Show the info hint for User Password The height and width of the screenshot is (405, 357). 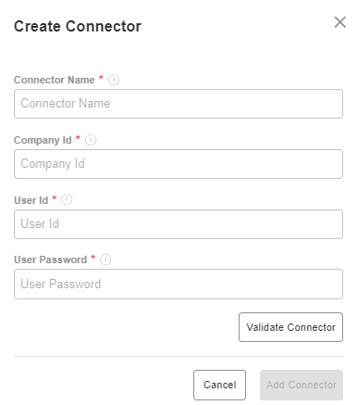pos(105,259)
